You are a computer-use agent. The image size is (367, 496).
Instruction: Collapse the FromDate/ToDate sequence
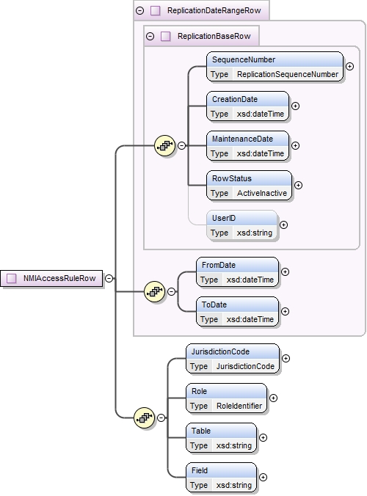pyautogui.click(x=171, y=291)
